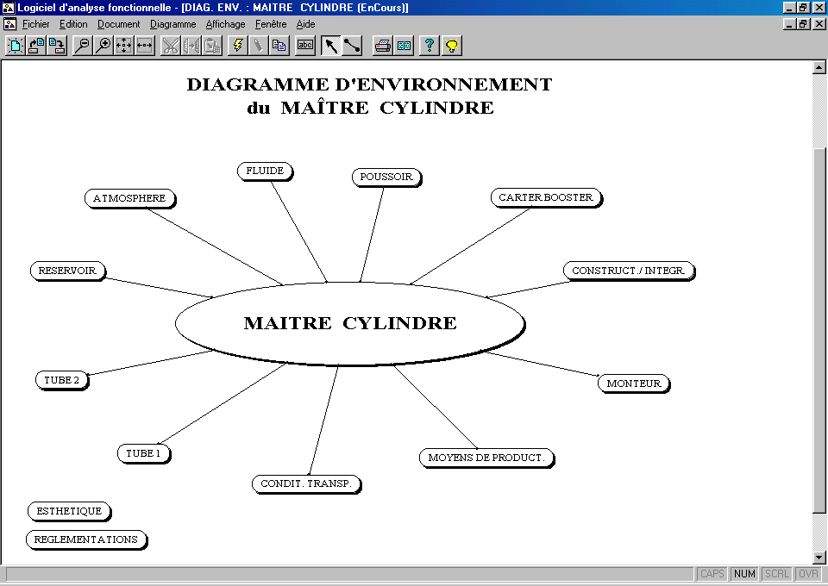The height and width of the screenshot is (586, 828).
Task: Click the SCRL status bar indicator
Action: [x=776, y=574]
